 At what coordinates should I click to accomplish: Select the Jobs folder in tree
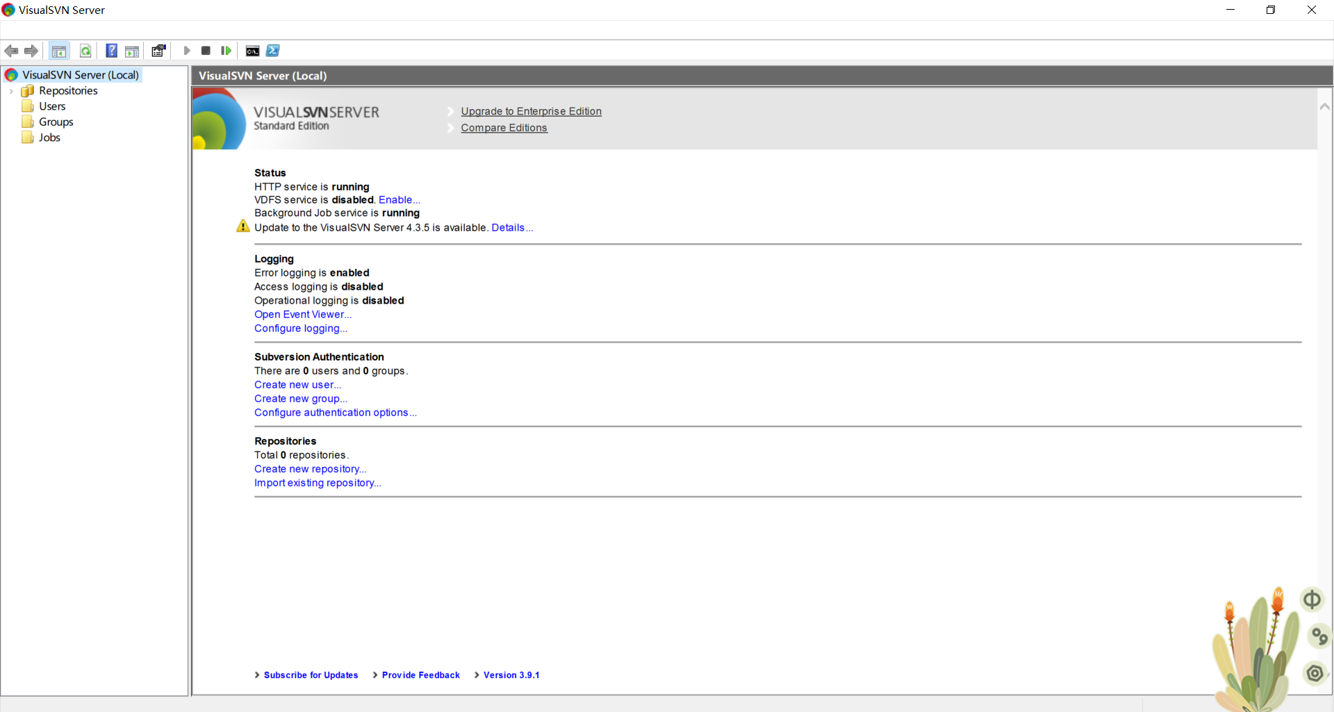pos(49,138)
